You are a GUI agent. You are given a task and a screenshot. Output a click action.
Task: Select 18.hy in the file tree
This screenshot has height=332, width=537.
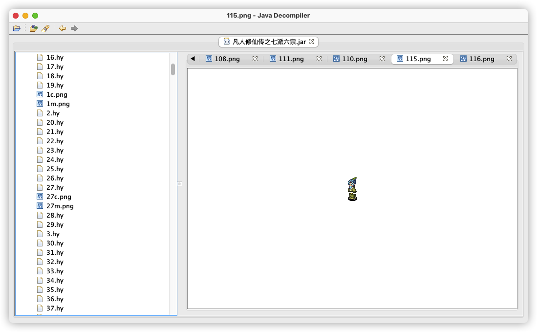tap(55, 76)
